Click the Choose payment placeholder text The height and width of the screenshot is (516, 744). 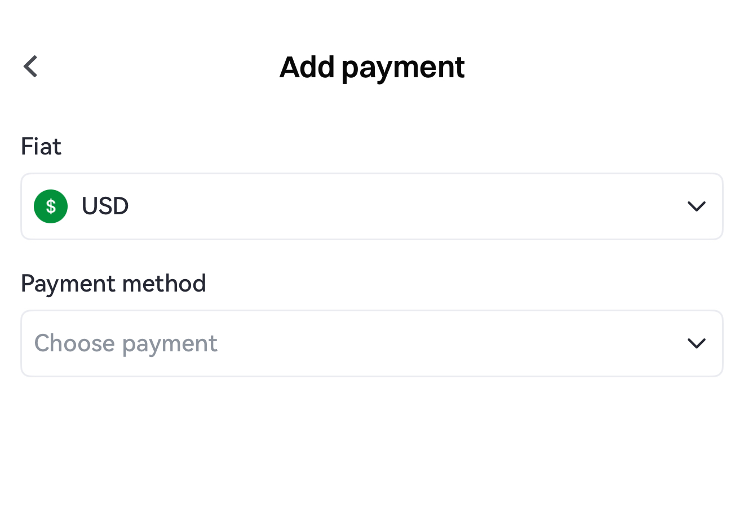[126, 343]
